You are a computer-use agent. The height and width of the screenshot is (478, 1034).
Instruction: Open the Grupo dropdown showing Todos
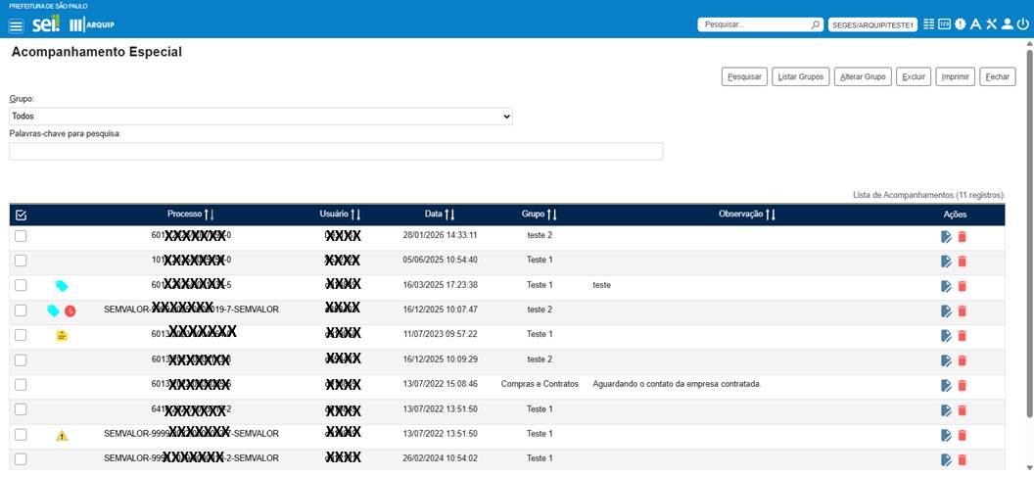(260, 117)
